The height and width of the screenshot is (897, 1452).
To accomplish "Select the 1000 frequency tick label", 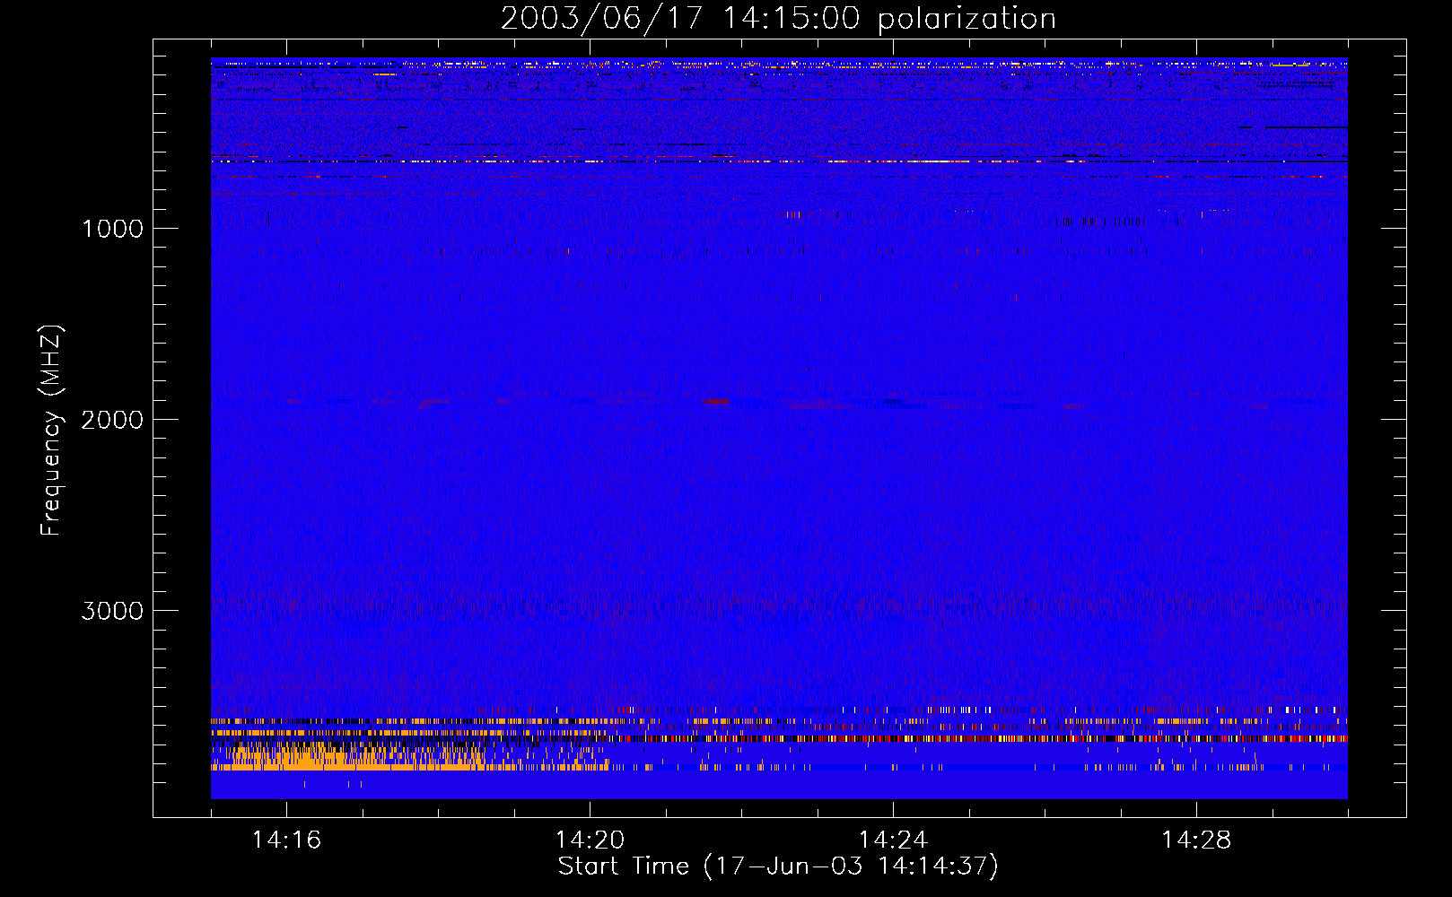I will coord(113,229).
